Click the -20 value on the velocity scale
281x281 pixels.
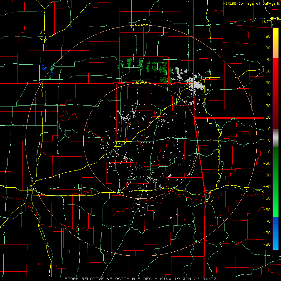[267, 163]
